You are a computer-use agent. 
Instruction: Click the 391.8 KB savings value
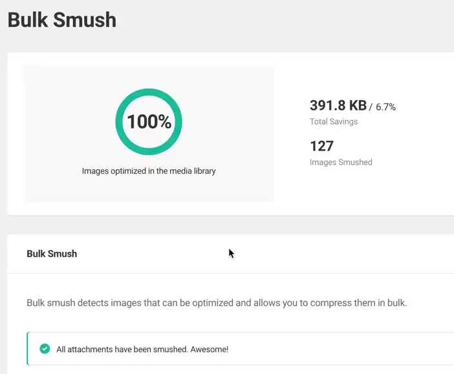tap(338, 106)
